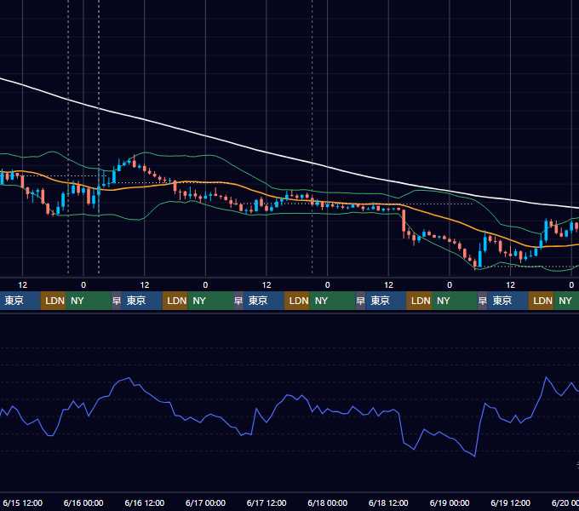This screenshot has width=579, height=511.
Task: Click the 6/18 12:00 time axis label
Action: click(388, 502)
